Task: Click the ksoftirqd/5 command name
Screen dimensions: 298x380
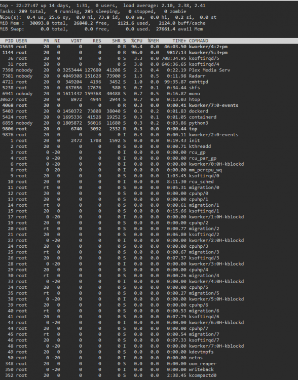Action: (x=204, y=58)
